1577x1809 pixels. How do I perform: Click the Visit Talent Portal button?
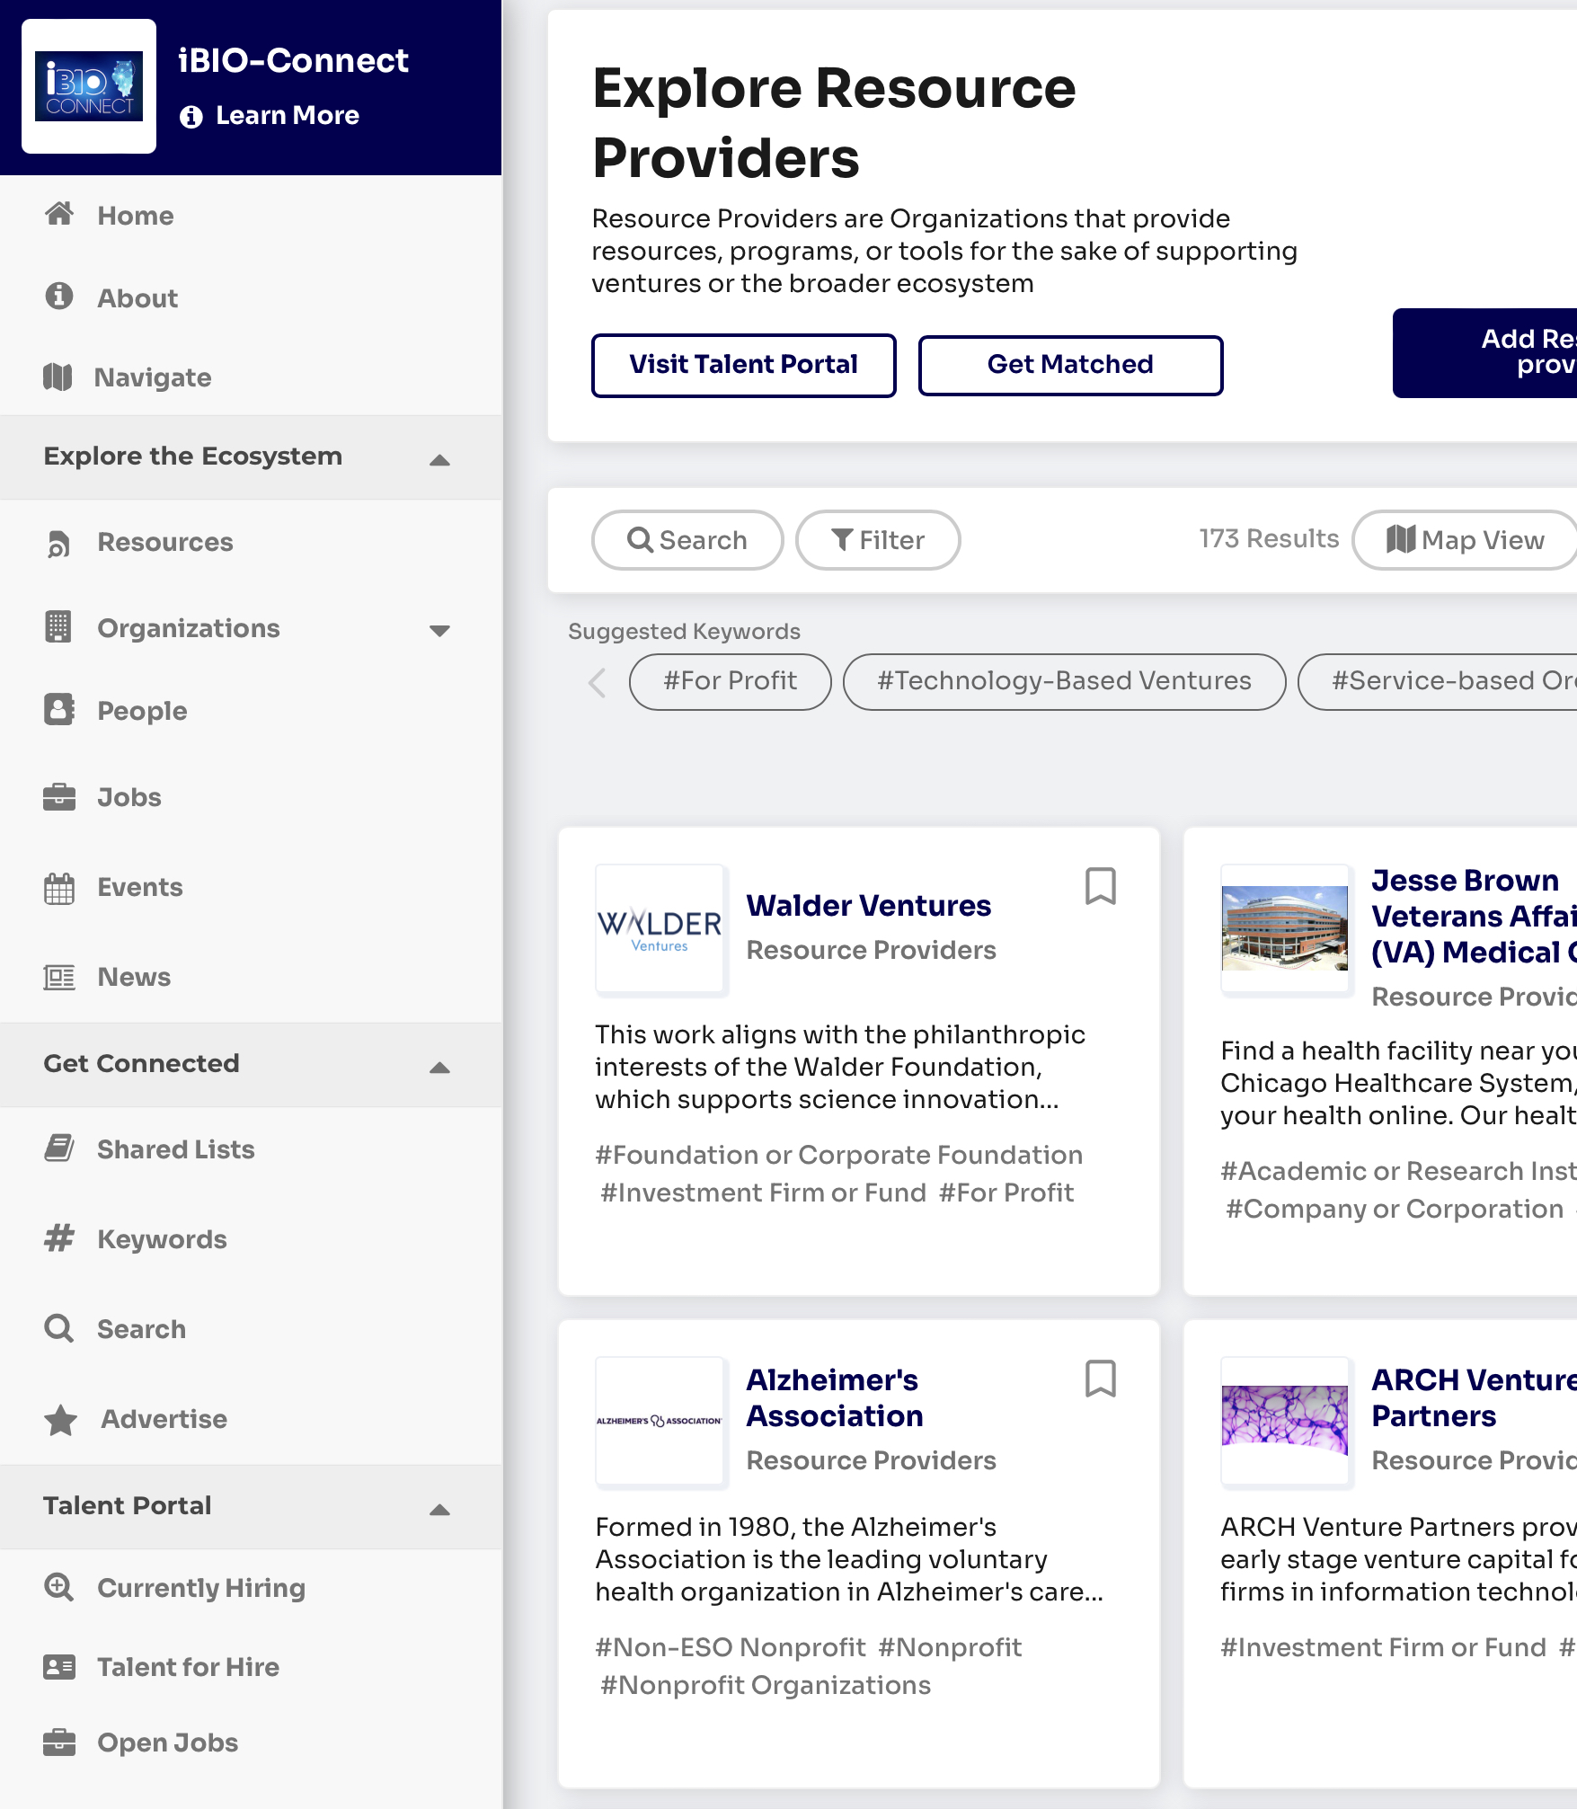743,365
